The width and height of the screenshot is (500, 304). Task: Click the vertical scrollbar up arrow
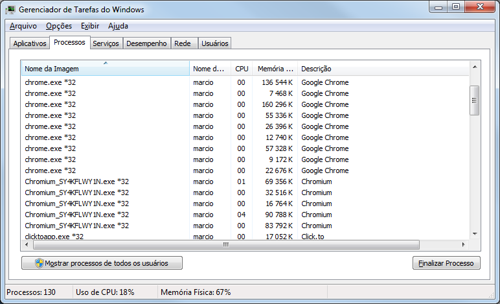475,67
